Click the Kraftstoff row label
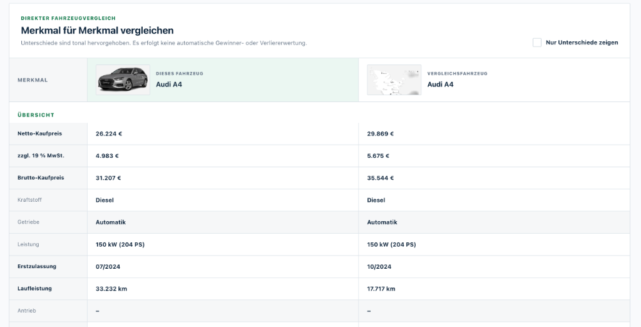The image size is (641, 327). [29, 200]
